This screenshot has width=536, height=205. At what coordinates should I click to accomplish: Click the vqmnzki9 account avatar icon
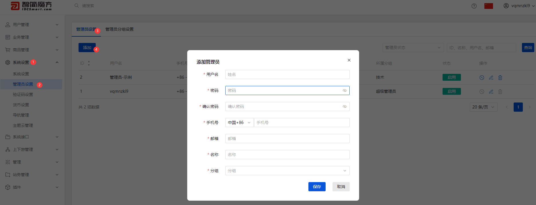(x=506, y=6)
